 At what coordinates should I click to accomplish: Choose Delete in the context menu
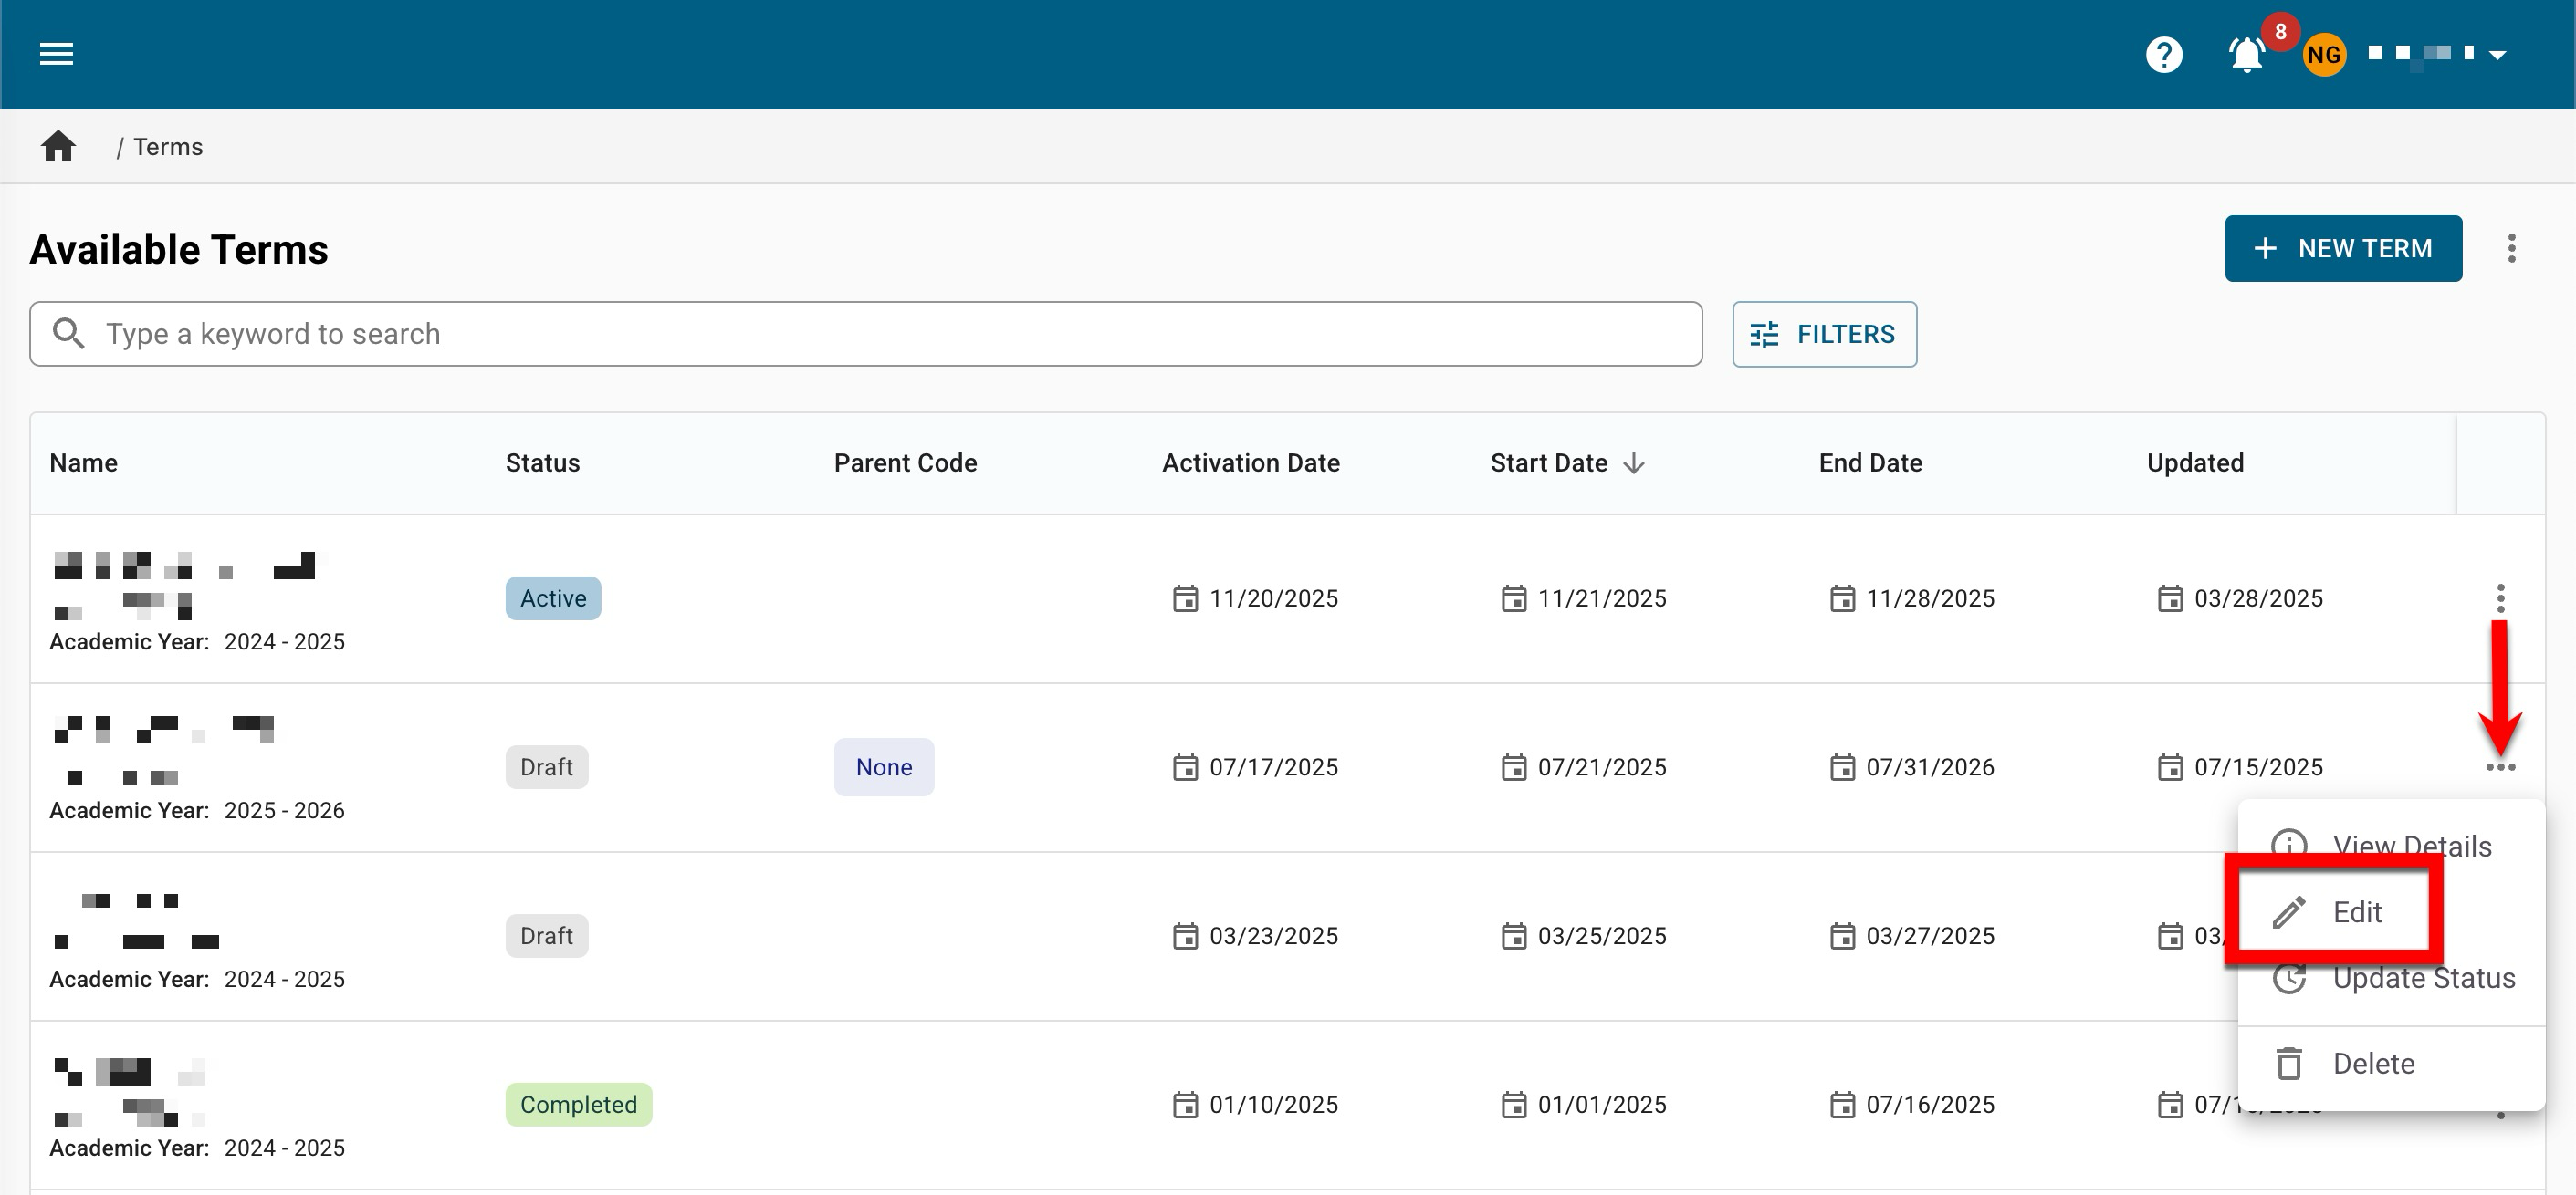click(2372, 1063)
